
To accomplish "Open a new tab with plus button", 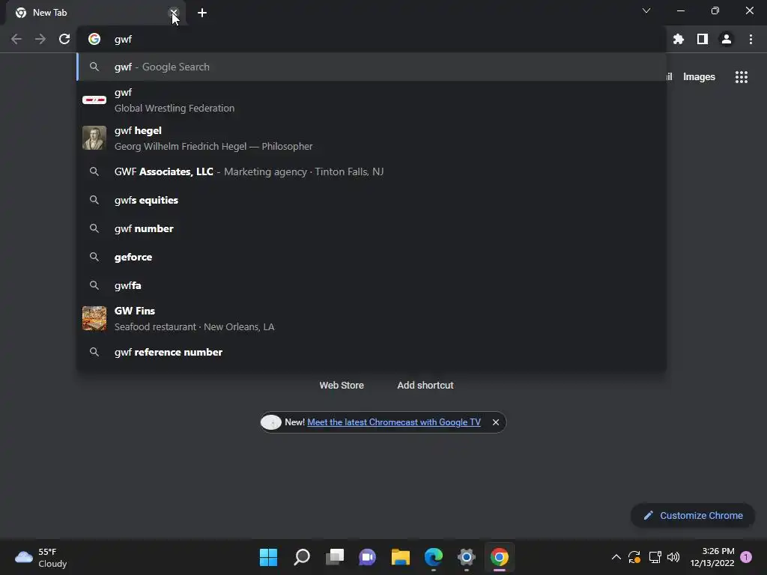I will pos(202,13).
